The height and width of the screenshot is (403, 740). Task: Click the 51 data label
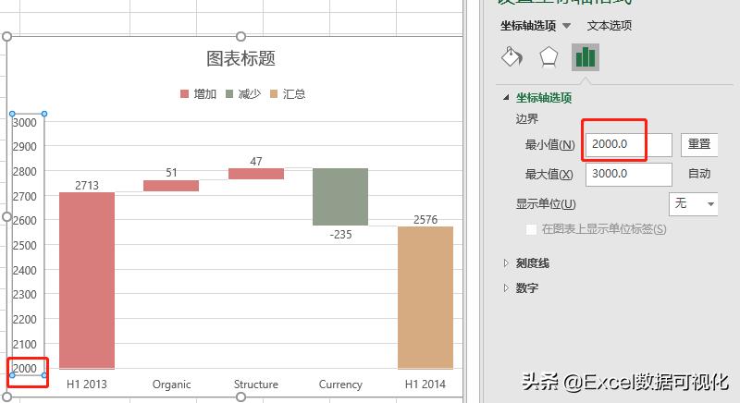coord(171,173)
